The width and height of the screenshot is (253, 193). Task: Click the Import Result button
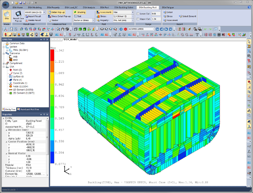[x=33, y=16]
